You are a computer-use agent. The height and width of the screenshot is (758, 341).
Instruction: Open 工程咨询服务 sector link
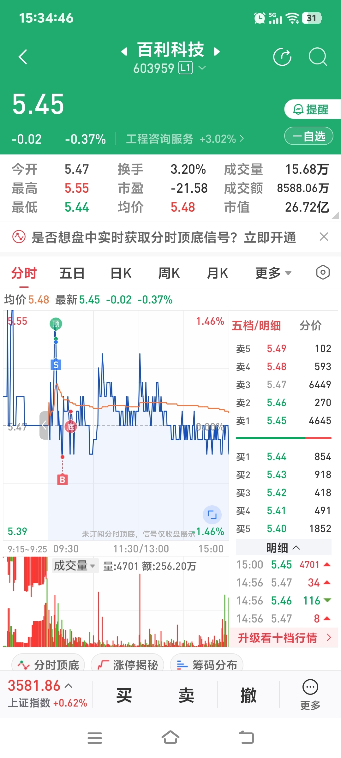pos(185,139)
